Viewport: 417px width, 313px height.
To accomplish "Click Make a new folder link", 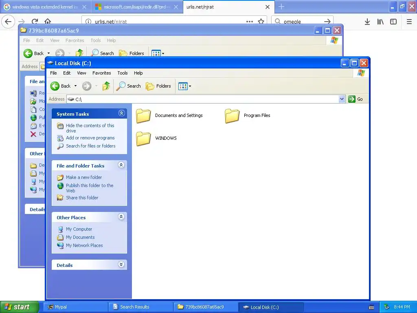I will coord(84,177).
